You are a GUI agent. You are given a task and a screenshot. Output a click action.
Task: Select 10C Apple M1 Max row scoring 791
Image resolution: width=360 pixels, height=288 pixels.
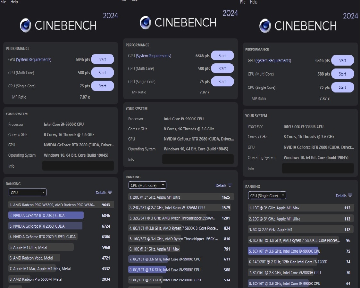[181, 249]
